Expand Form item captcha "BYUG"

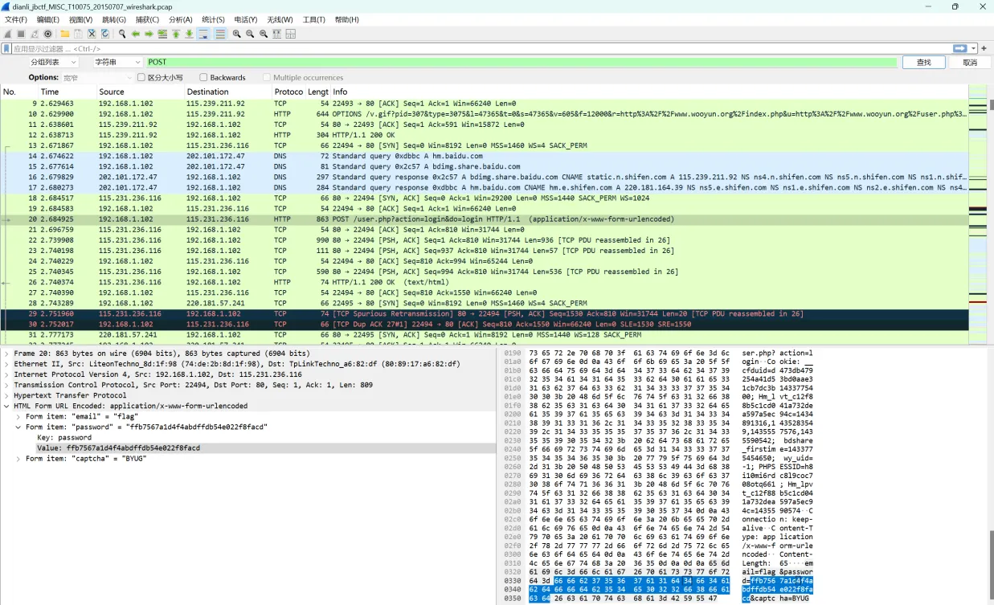click(x=18, y=458)
